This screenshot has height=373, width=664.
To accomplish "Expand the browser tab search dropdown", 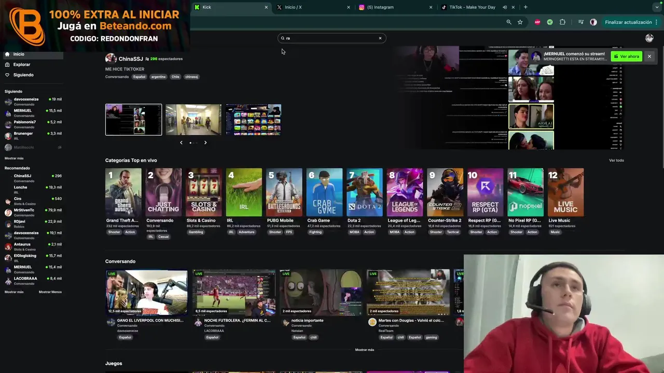I will pyautogui.click(x=657, y=7).
